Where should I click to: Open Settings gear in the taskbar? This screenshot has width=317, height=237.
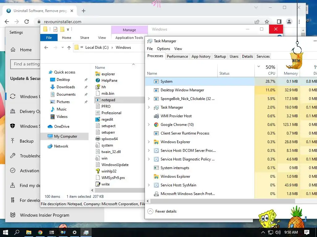75,232
